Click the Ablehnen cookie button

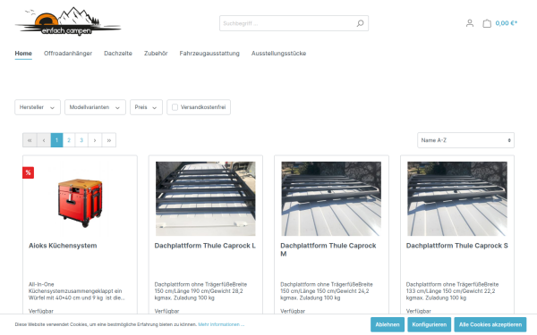[x=388, y=324]
